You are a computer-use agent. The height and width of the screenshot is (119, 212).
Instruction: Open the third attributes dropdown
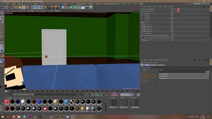[184, 78]
